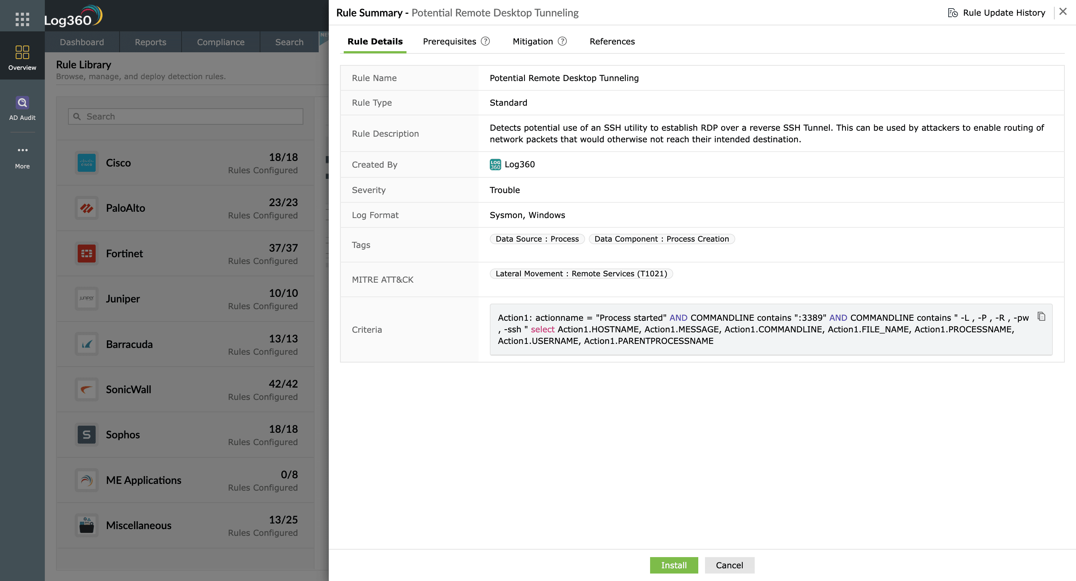This screenshot has width=1076, height=581.
Task: Open AD Audit from the sidebar
Action: pos(22,108)
